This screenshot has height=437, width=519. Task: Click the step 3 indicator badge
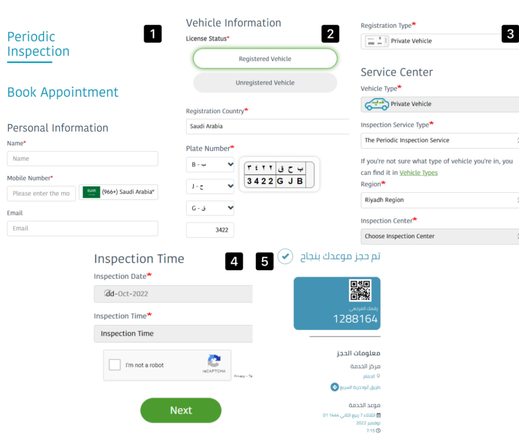tap(510, 34)
